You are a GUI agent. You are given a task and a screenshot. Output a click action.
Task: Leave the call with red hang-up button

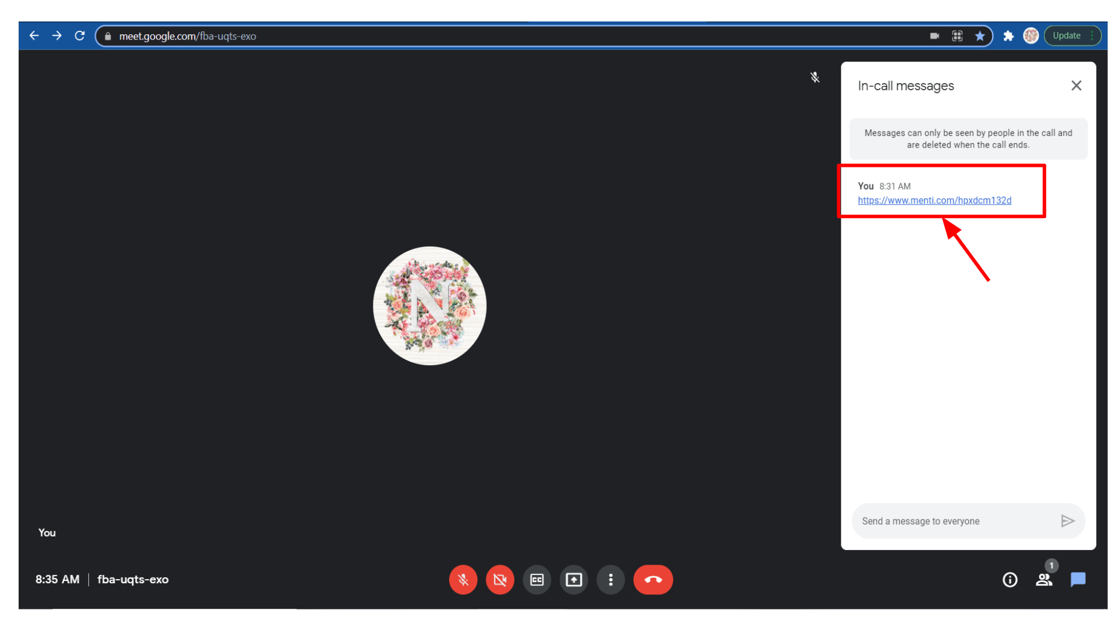click(653, 580)
